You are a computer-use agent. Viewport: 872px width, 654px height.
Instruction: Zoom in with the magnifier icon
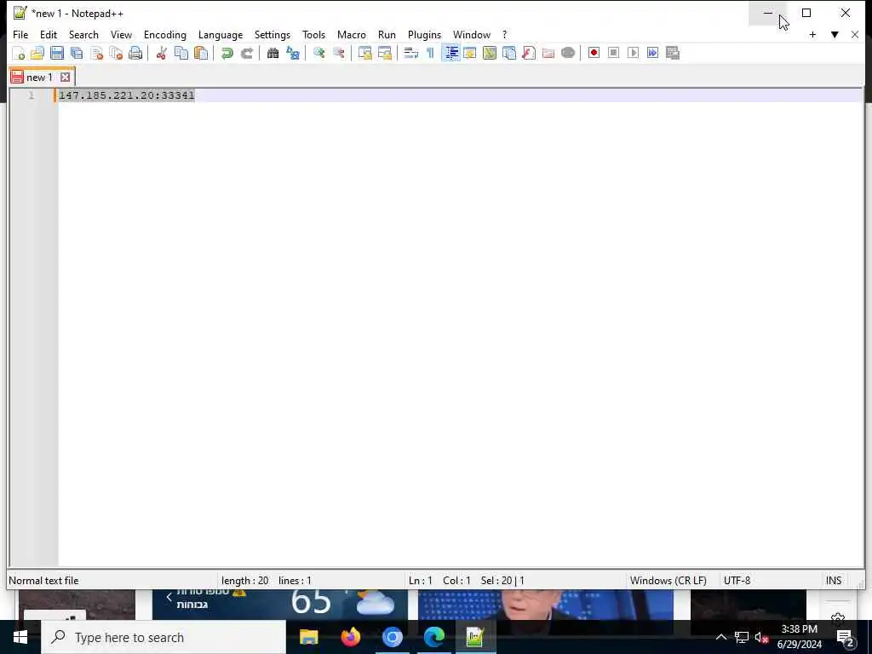click(x=318, y=53)
